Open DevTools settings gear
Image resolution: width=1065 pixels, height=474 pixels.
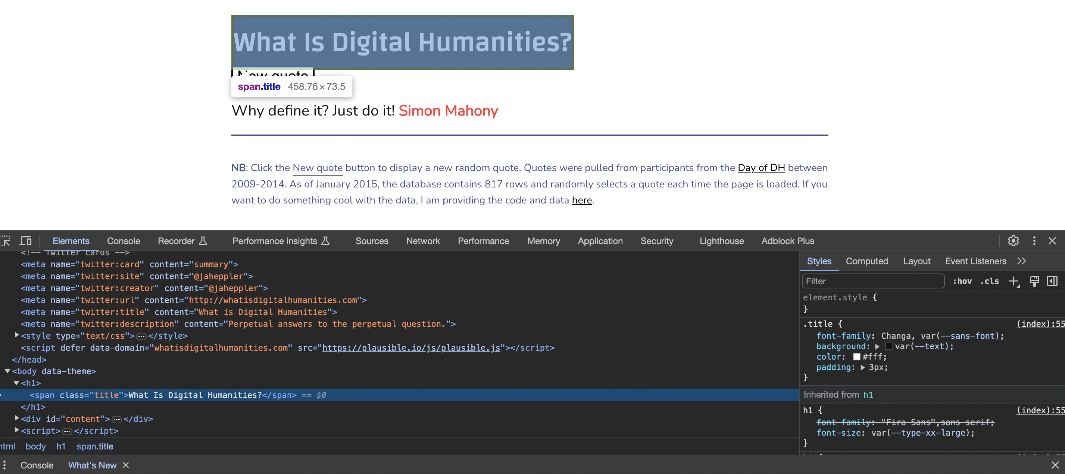point(1013,241)
